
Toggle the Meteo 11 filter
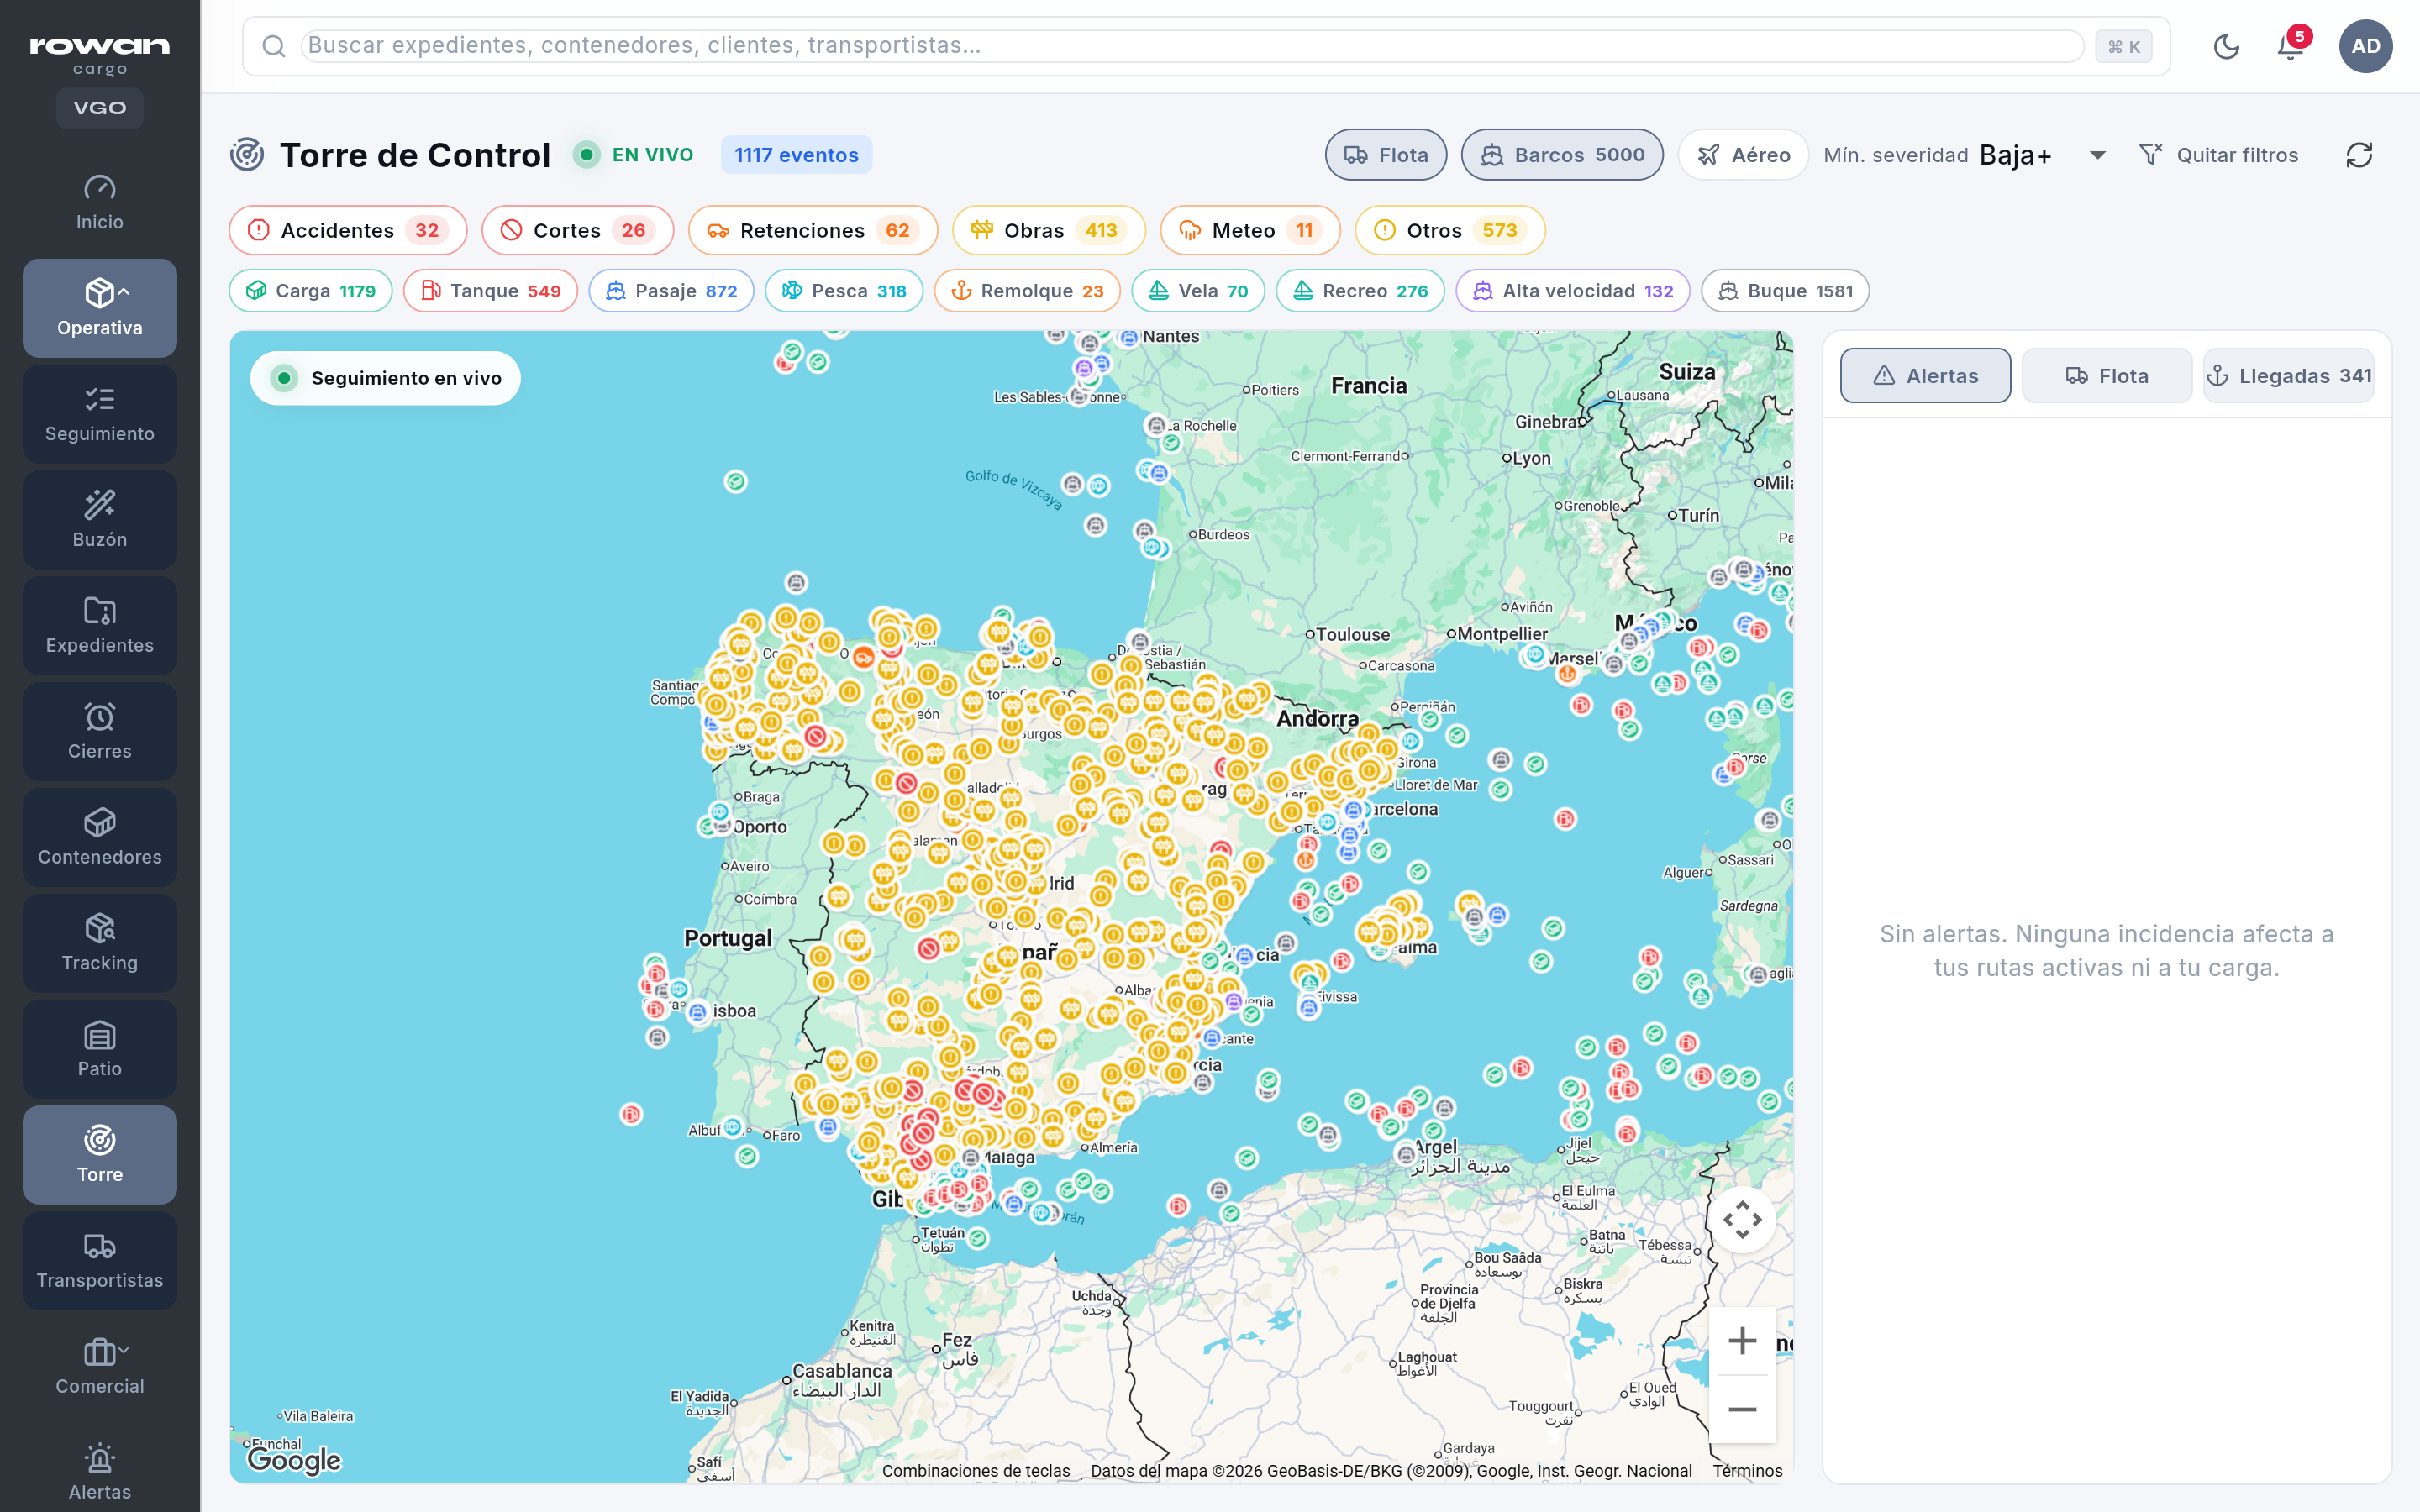point(1250,230)
